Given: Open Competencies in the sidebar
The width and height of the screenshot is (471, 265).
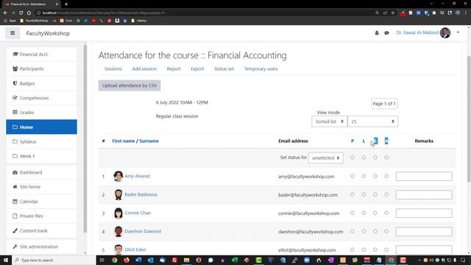Looking at the screenshot, I should (x=41, y=98).
